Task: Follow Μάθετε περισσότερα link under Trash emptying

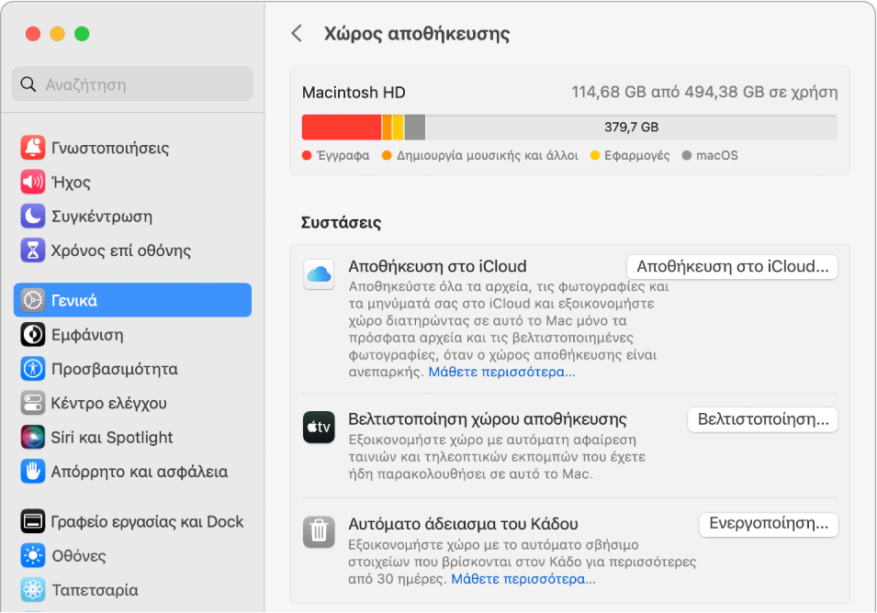Action: pyautogui.click(x=523, y=579)
